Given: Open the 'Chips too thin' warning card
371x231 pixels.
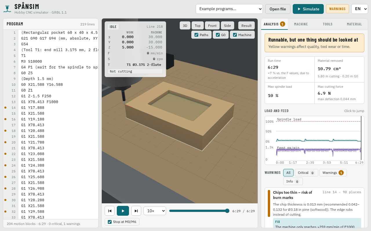Looking at the screenshot, I should (314, 208).
